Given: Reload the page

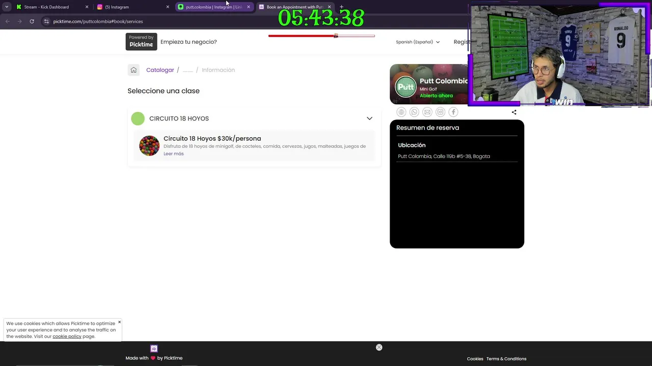Looking at the screenshot, I should point(32,21).
